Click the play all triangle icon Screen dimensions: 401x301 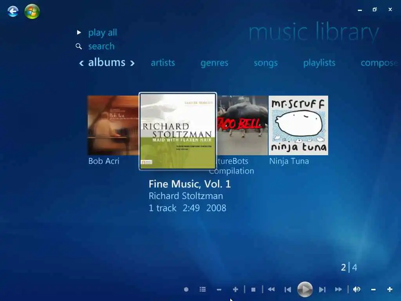(x=79, y=32)
